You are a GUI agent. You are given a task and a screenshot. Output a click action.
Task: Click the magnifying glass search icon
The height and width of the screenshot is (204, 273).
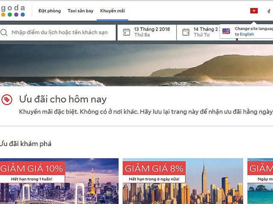pos(4,32)
